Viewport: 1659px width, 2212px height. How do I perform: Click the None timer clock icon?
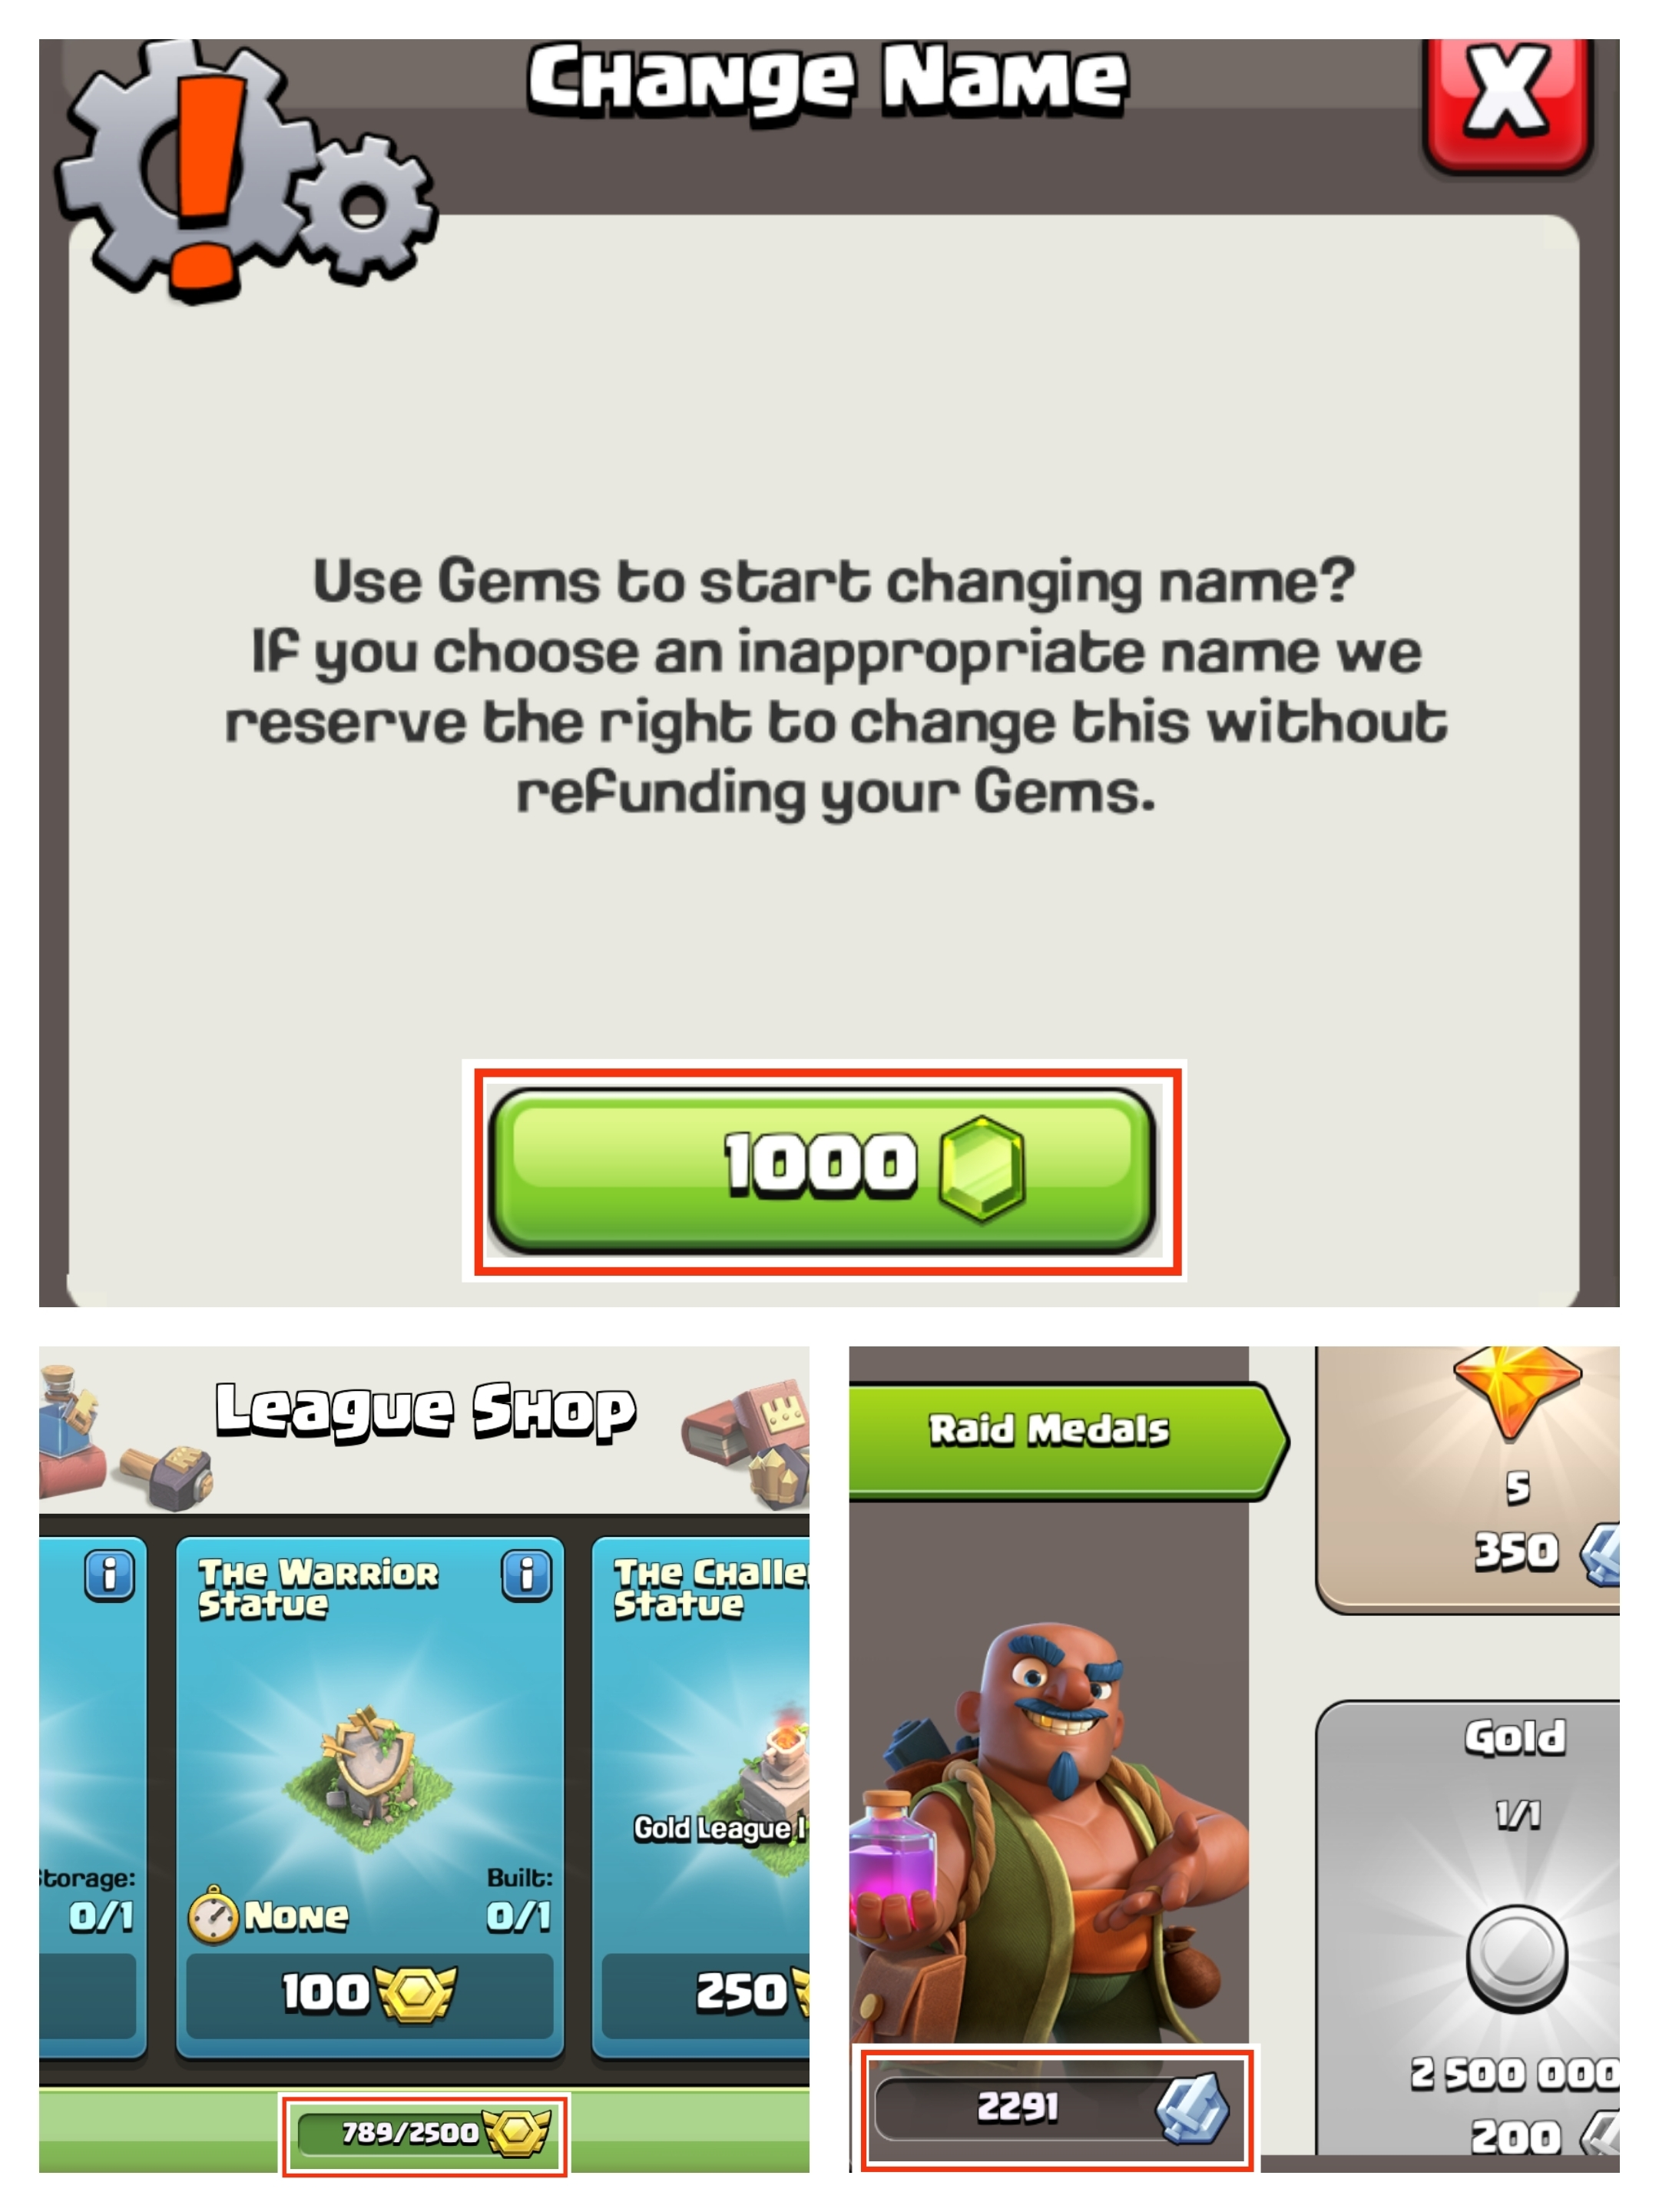(213, 1914)
